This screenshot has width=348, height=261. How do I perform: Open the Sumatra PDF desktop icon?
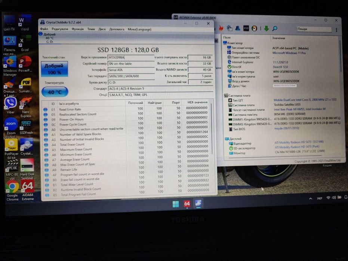click(25, 86)
